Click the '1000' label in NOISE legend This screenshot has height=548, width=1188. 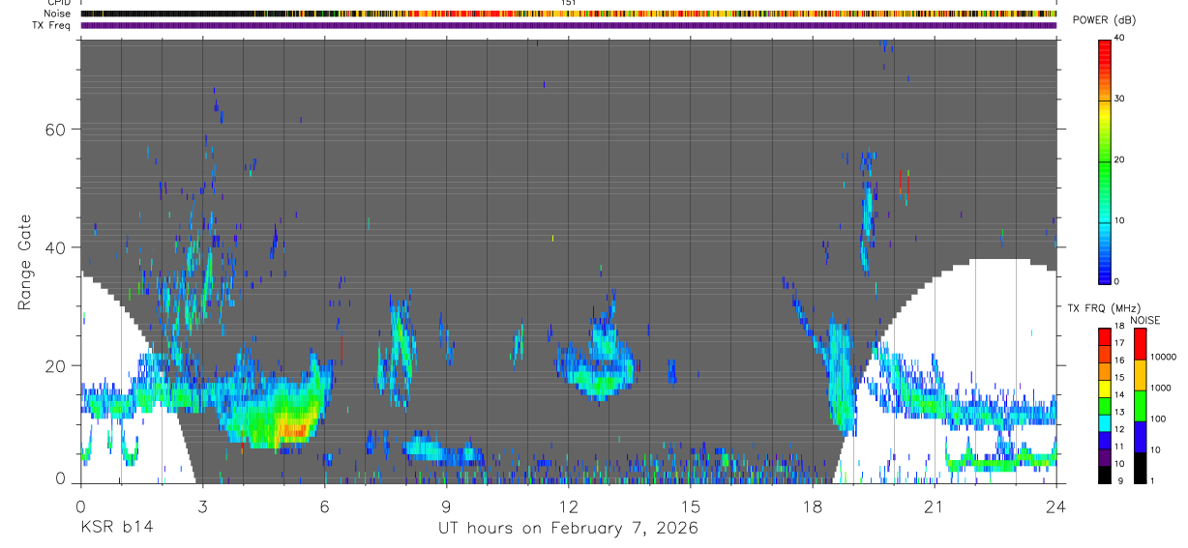(1162, 388)
